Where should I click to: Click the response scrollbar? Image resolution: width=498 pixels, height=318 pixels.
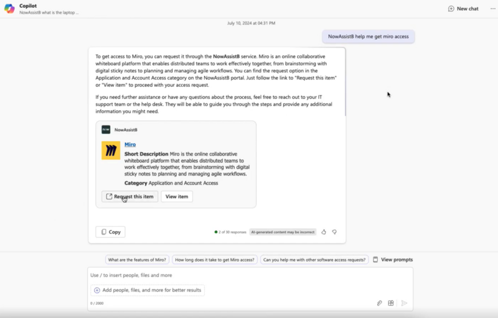pyautogui.click(x=345, y=83)
